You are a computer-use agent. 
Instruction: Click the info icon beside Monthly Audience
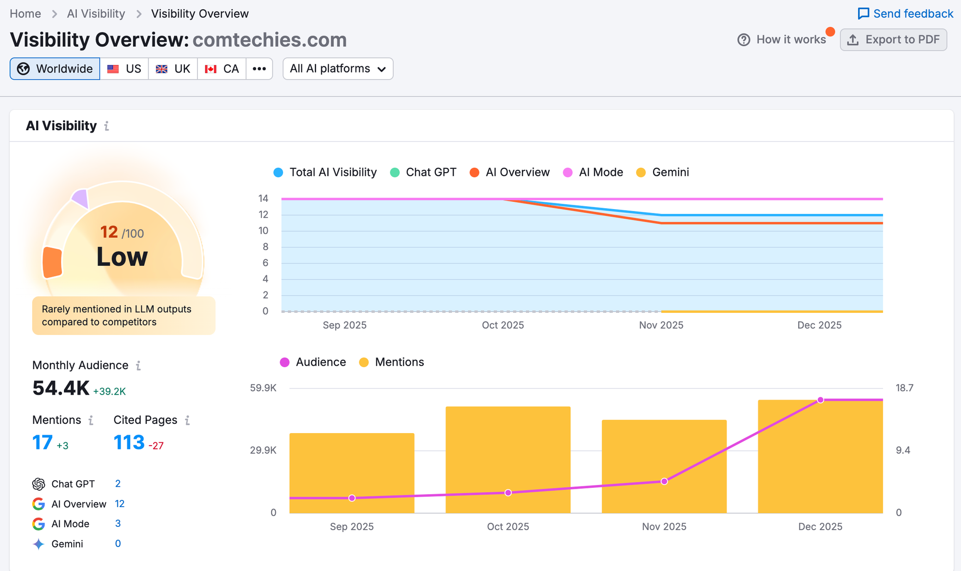(139, 366)
